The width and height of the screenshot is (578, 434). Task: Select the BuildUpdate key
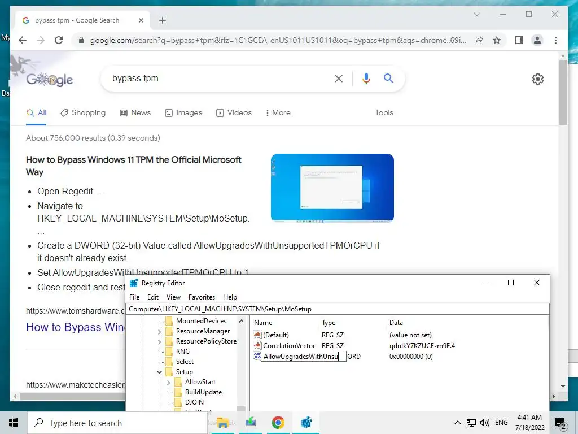tap(203, 392)
